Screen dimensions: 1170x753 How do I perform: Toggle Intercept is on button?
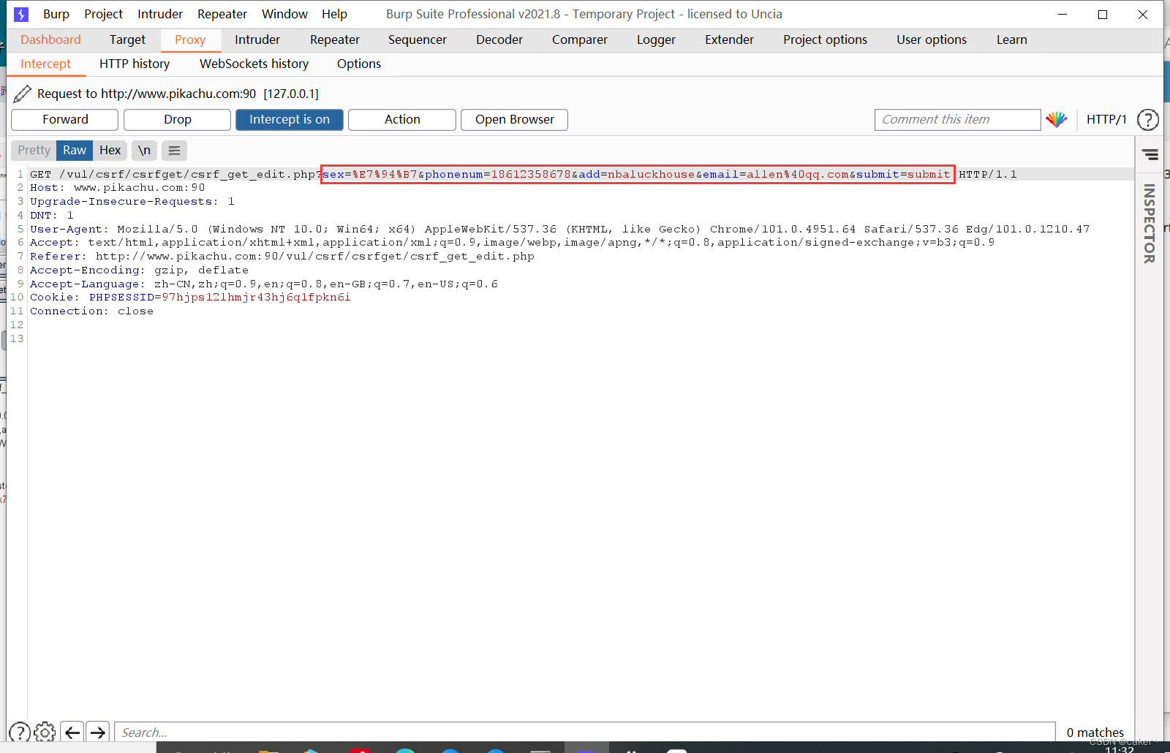tap(290, 120)
